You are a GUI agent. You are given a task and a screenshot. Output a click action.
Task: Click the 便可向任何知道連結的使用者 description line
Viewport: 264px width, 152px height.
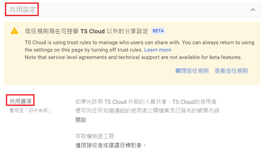coord(147,111)
